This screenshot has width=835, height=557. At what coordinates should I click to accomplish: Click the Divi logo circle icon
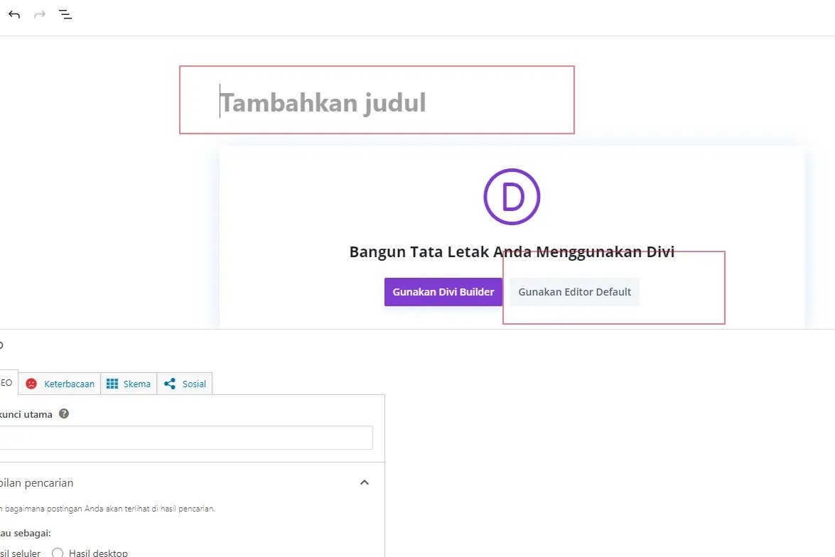click(512, 197)
